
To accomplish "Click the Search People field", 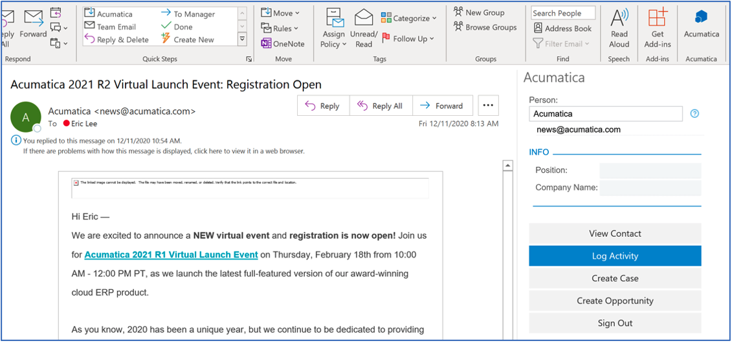I will [x=563, y=13].
